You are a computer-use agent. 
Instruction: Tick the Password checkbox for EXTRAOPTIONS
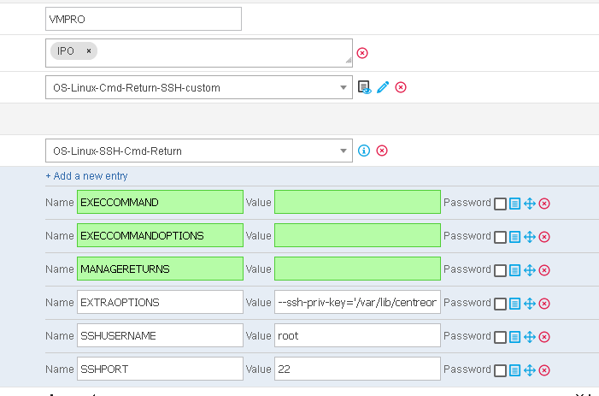point(500,304)
